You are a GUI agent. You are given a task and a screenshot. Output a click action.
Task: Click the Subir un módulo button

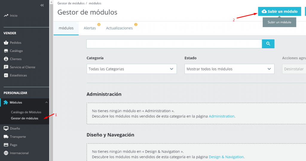point(279,11)
